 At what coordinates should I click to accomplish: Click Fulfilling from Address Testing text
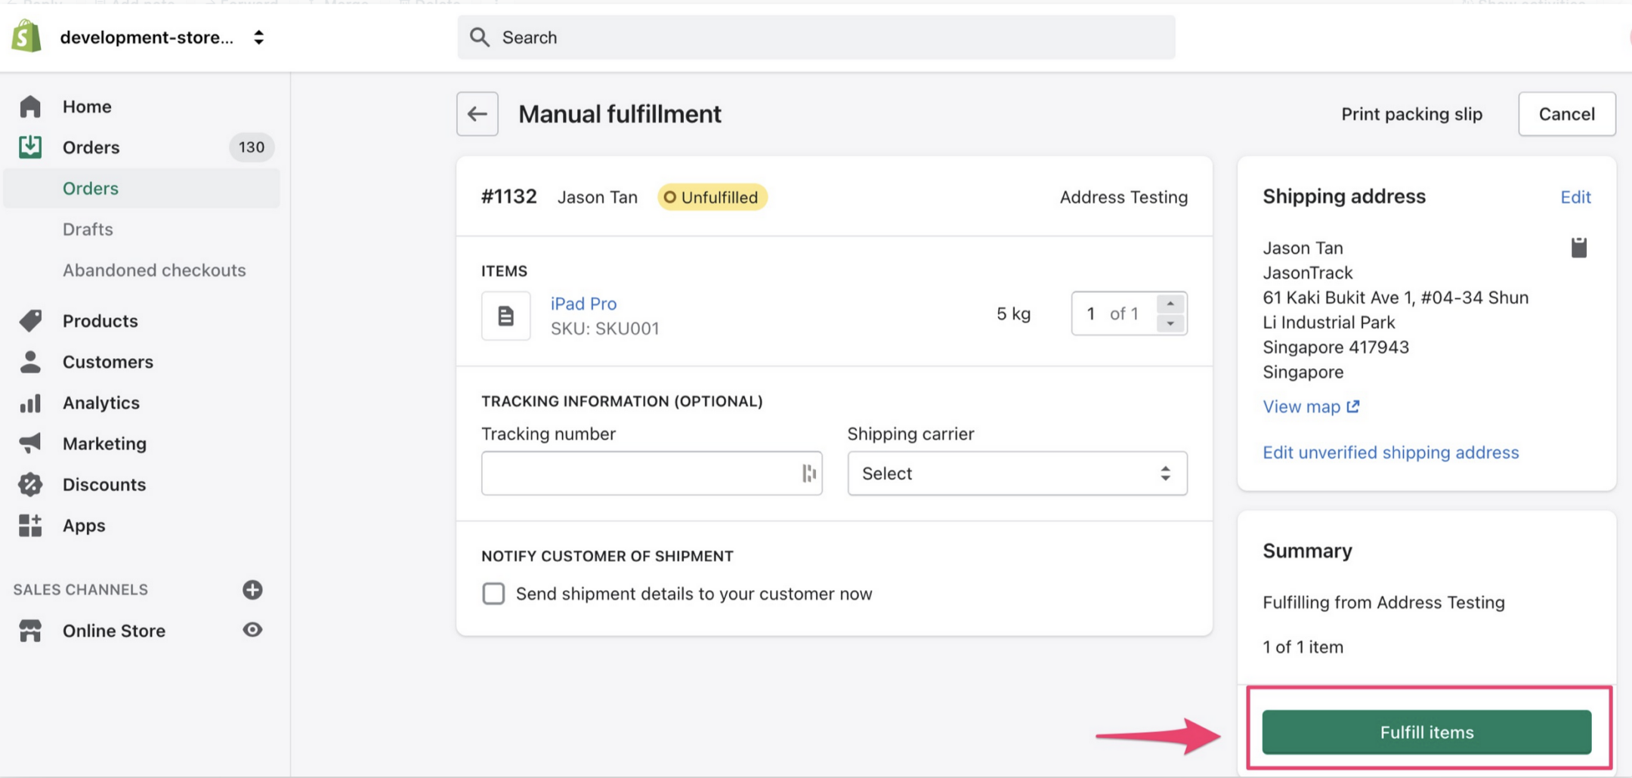point(1383,603)
